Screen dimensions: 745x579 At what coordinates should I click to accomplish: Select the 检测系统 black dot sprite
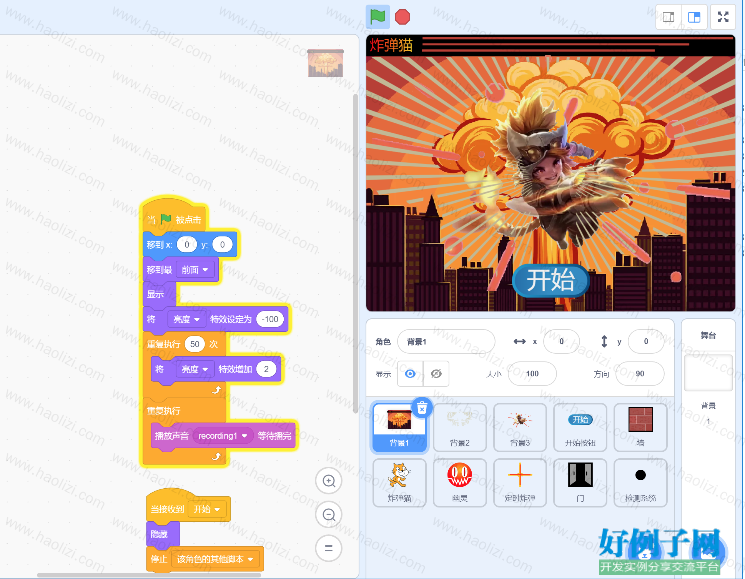click(x=640, y=483)
